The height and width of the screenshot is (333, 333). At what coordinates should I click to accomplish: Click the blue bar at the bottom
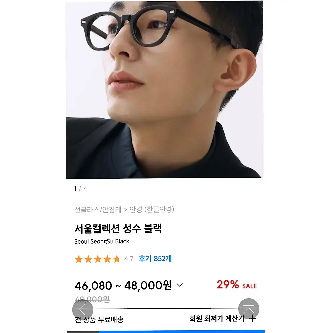coord(181,332)
